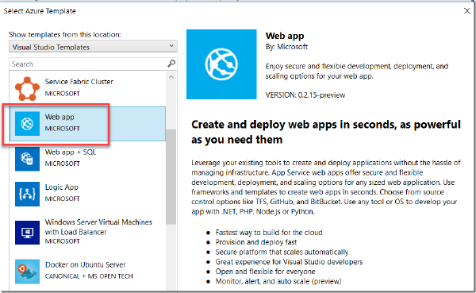476x293 pixels.
Task: Select the Web app template title
Action: pyautogui.click(x=59, y=117)
